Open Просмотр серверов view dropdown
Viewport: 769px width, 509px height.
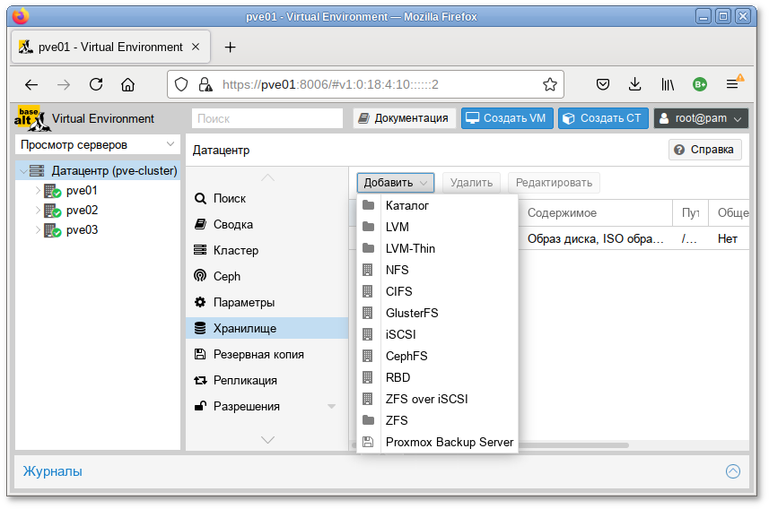point(98,145)
